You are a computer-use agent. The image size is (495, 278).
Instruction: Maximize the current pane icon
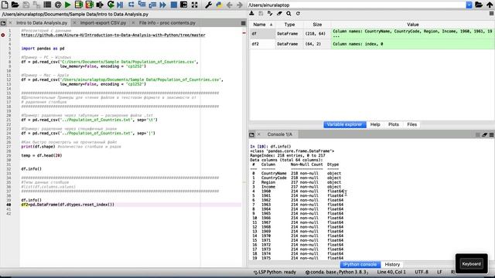pyautogui.click(x=184, y=5)
